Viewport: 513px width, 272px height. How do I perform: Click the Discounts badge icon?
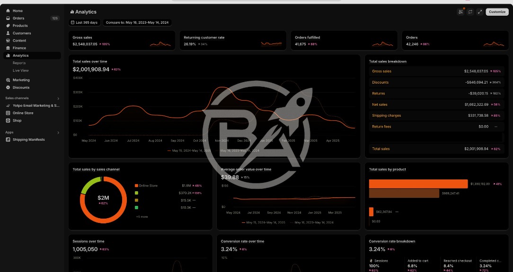8,87
